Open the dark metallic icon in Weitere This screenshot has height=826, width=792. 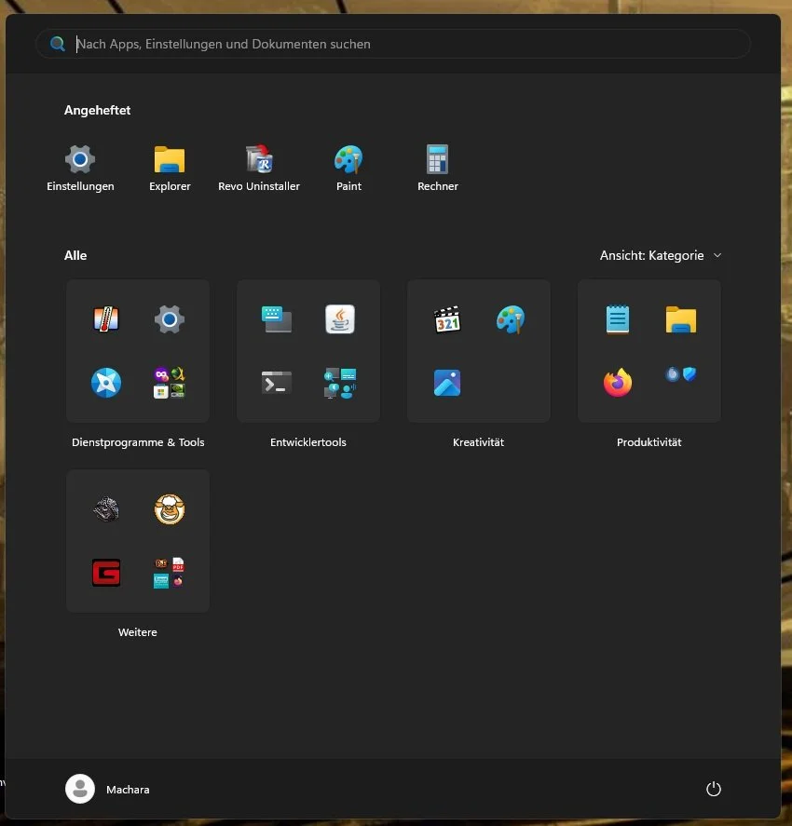point(106,509)
